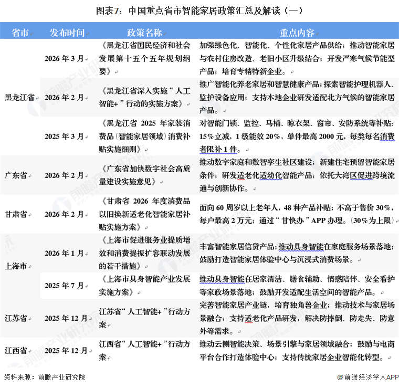Click policy 上海市具身智能产业发展实施方案
Viewport: 399px width, 388px height.
pos(144,286)
